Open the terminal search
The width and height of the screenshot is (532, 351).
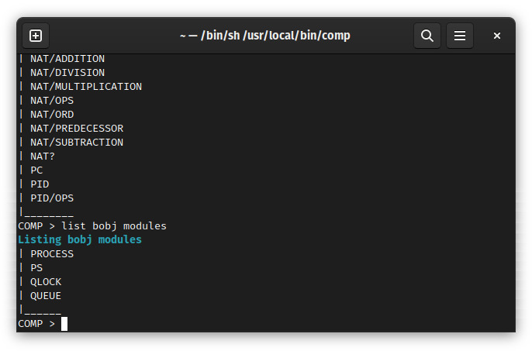tap(427, 36)
